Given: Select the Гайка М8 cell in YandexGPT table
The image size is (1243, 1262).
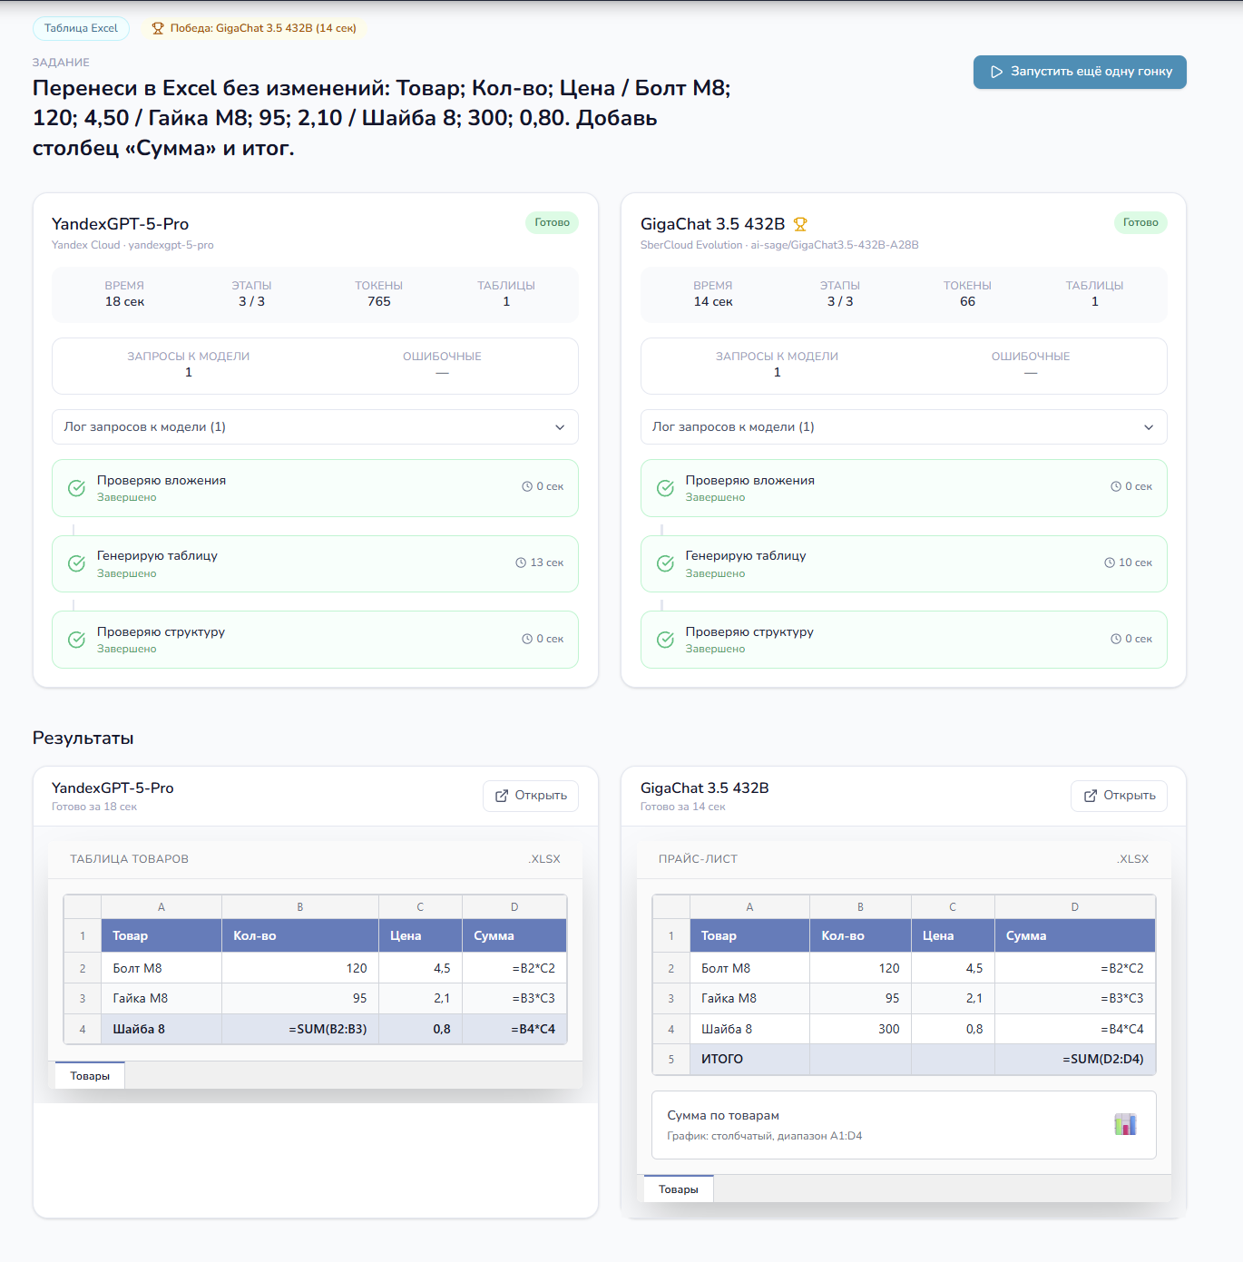Looking at the screenshot, I should pos(161,998).
